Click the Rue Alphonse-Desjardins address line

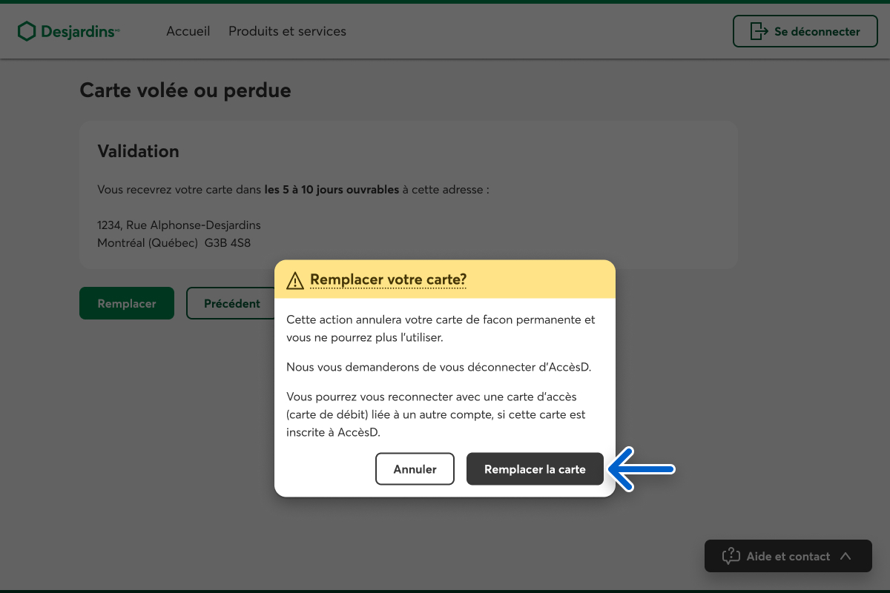pos(179,225)
